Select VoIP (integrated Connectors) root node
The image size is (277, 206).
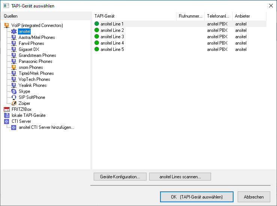tap(37, 25)
